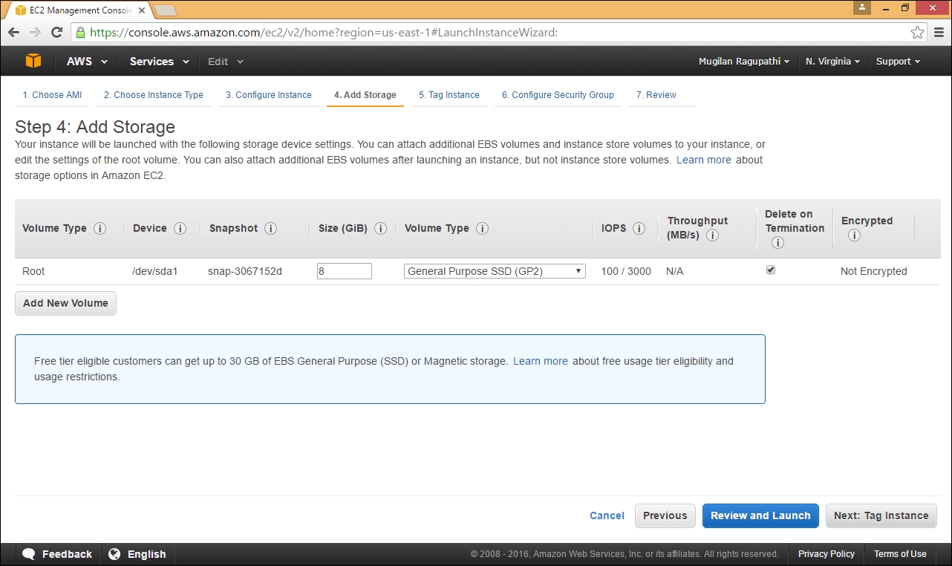The height and width of the screenshot is (566, 952).
Task: Open info icon beside Device header
Action: click(180, 229)
